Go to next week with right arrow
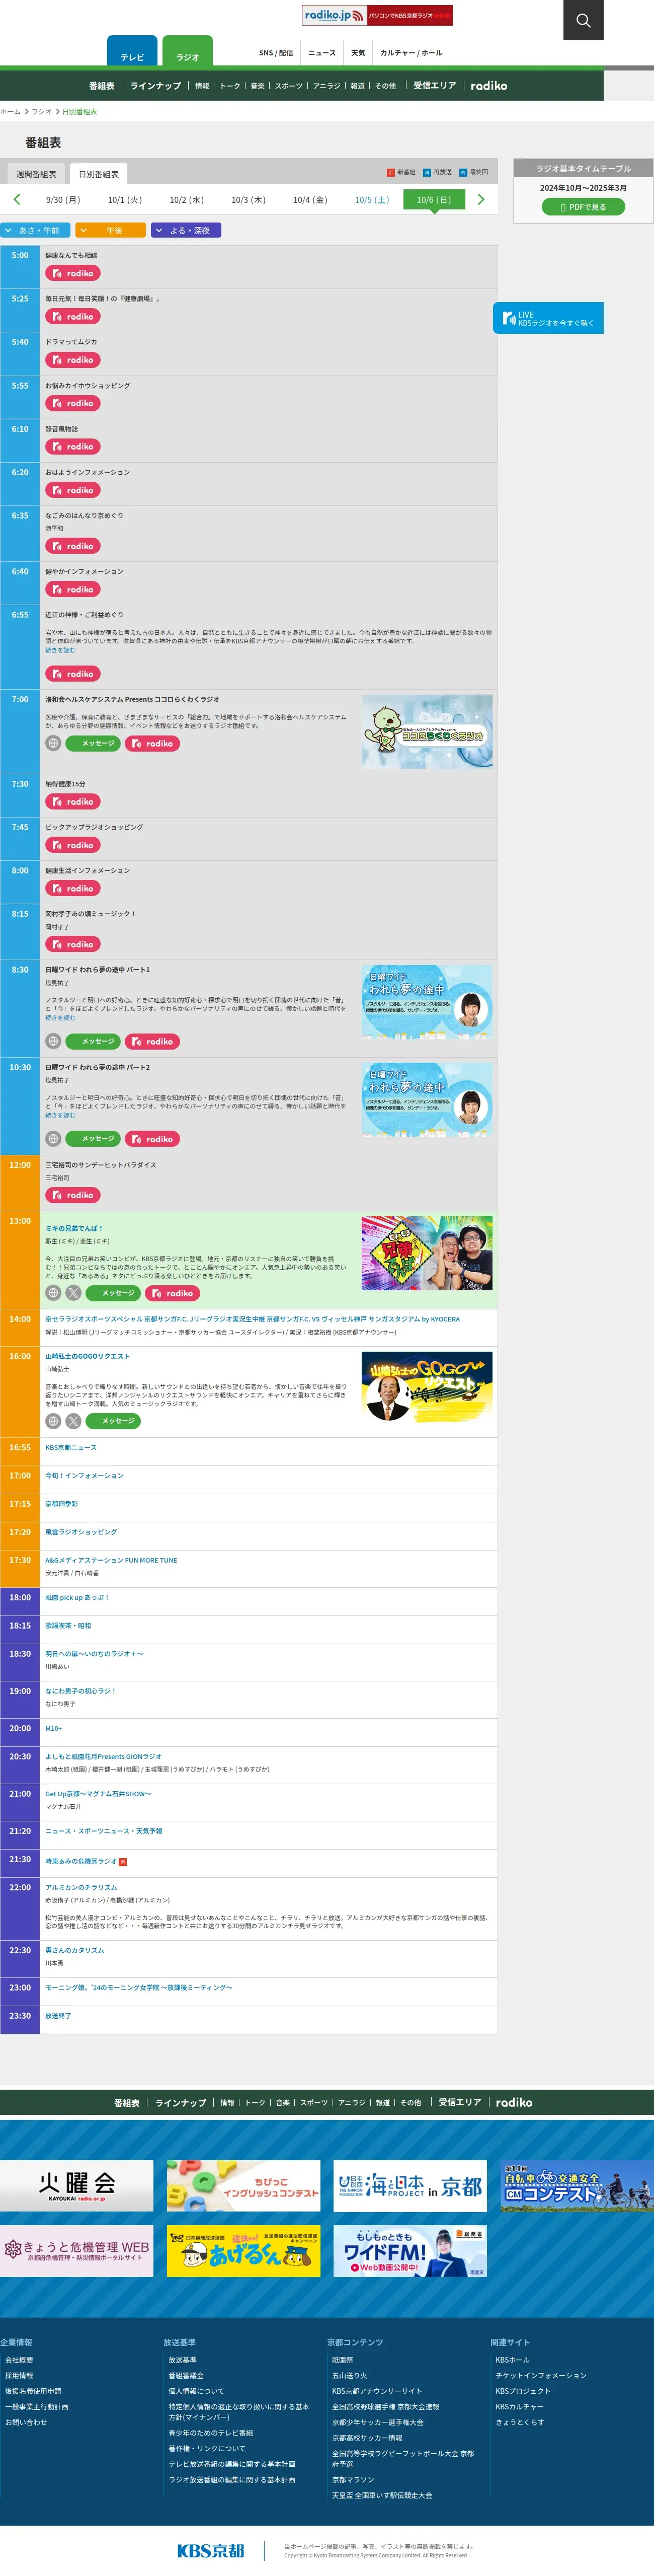654x2576 pixels. tap(481, 199)
